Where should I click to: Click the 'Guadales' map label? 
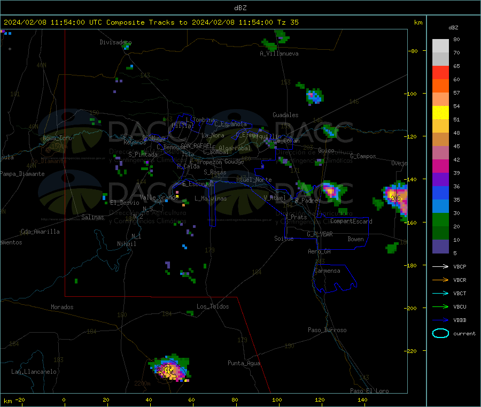[x=285, y=115]
